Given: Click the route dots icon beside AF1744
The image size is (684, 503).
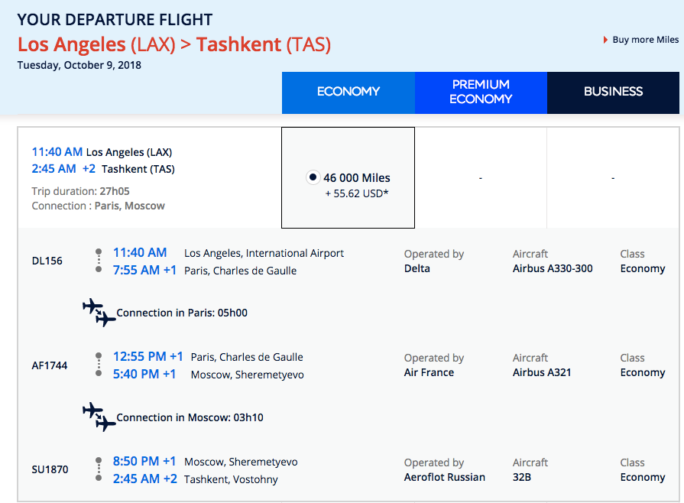Looking at the screenshot, I should tap(99, 365).
